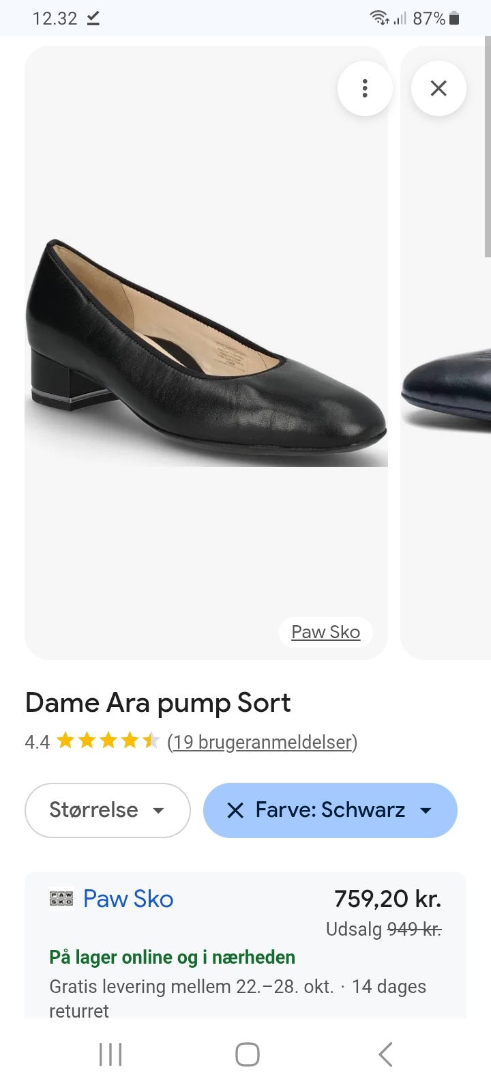Open the Paw Sko seller link
Viewport: 491px width, 1092px height.
point(128,899)
